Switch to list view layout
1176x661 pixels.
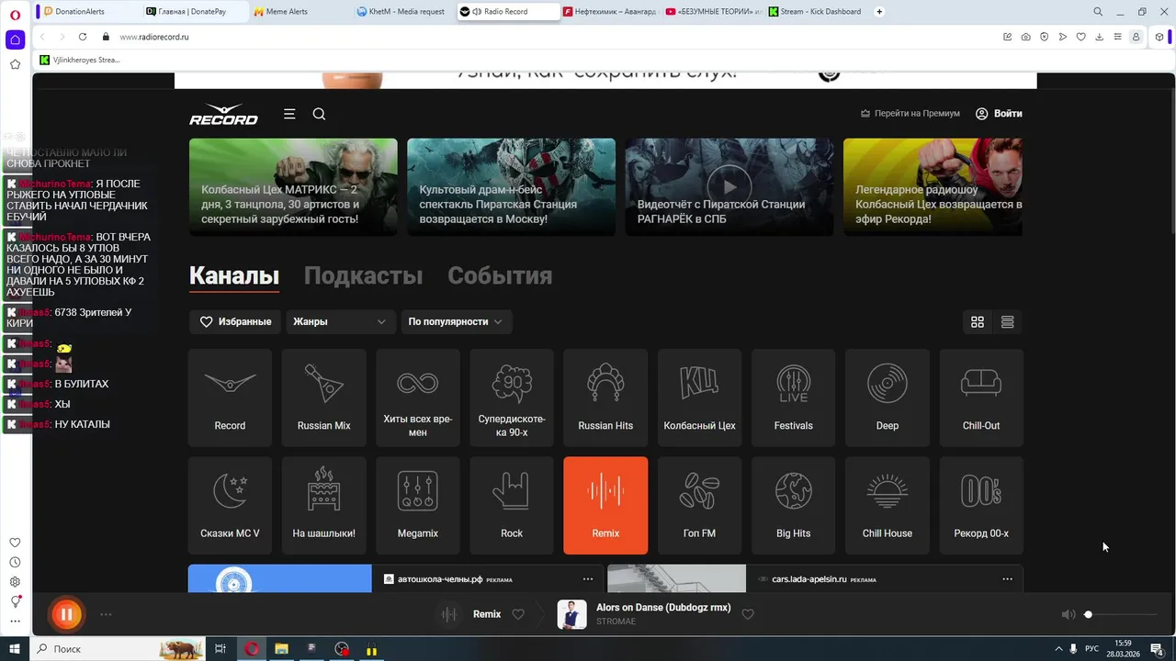1007,321
